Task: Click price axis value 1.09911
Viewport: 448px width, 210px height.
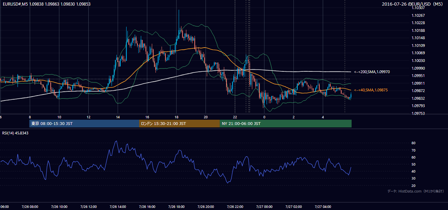Action: [x=419, y=83]
